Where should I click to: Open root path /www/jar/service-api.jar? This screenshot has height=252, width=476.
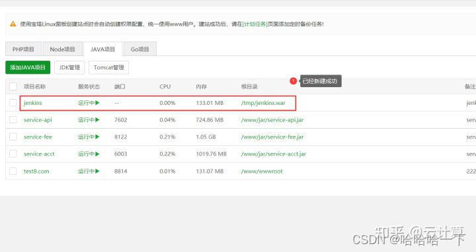click(x=272, y=120)
